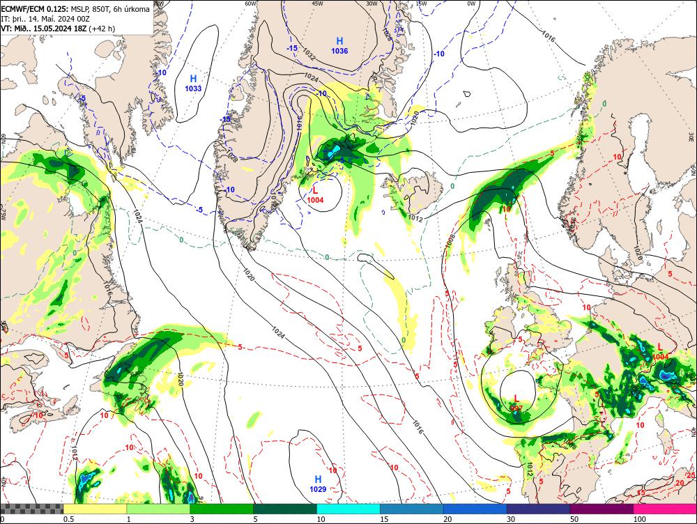Click the 'IT: þri.. 14. Maí. 2024 00Z' line

[x=45, y=19]
